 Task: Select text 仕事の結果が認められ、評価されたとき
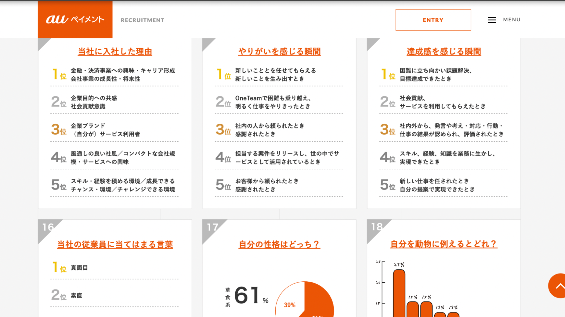pos(452,134)
